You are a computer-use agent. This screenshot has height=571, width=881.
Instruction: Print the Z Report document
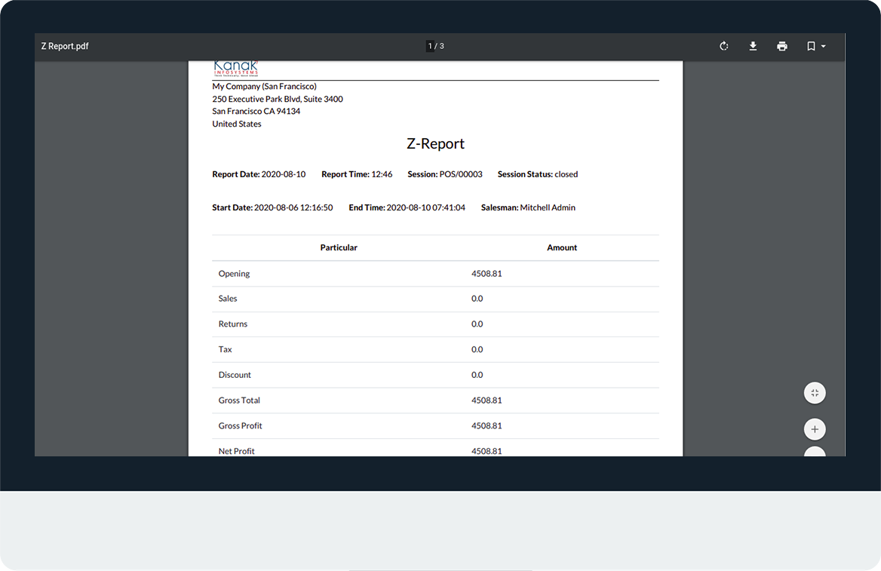pos(782,46)
